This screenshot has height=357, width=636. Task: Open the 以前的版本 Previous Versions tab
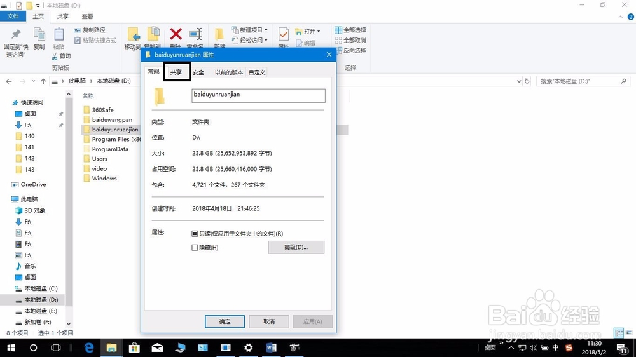(229, 72)
